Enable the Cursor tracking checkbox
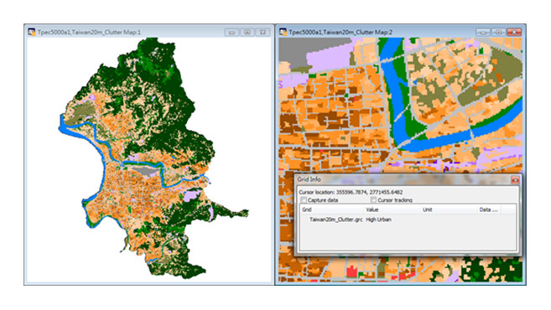This screenshot has width=551, height=310. point(373,199)
